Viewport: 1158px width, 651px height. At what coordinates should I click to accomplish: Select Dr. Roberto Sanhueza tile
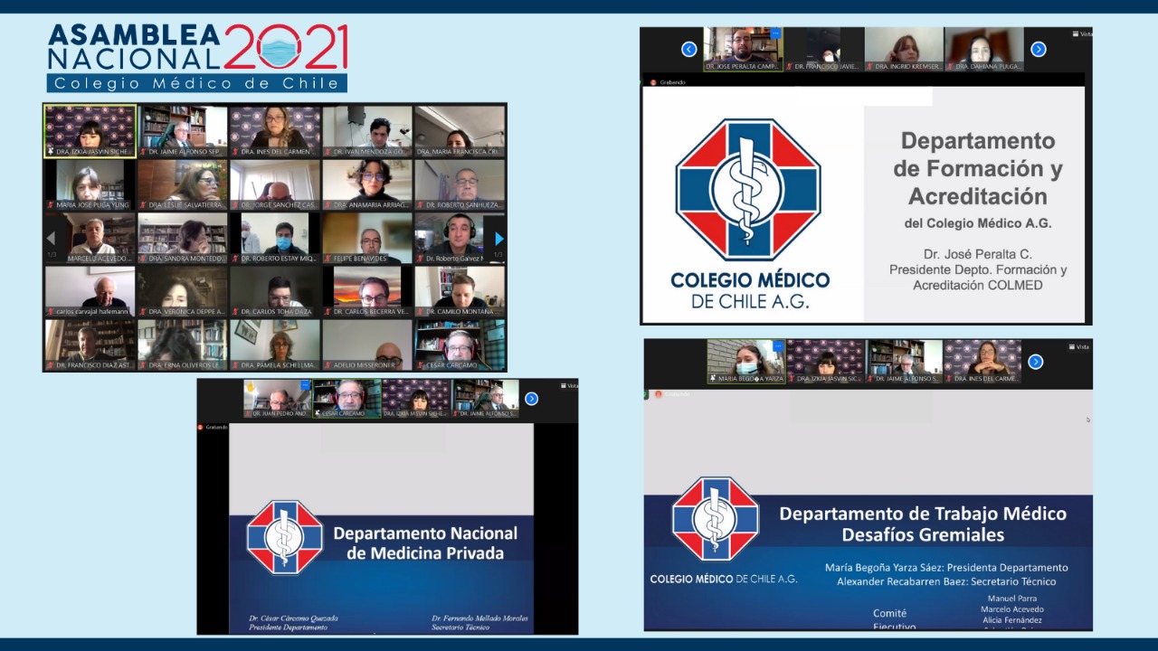click(x=460, y=184)
